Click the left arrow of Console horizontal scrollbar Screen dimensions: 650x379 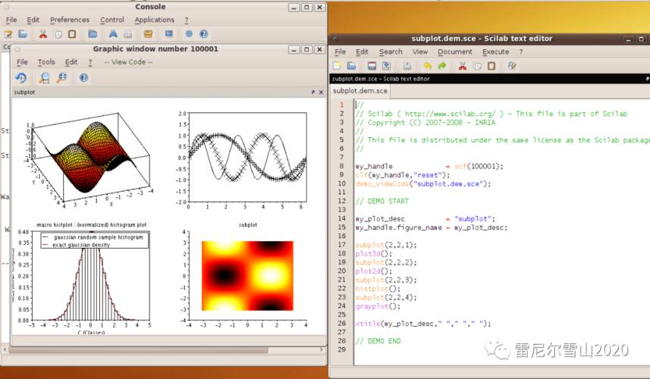[x=5, y=349]
